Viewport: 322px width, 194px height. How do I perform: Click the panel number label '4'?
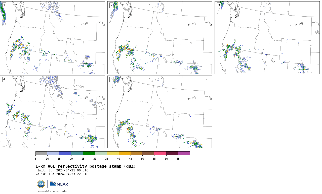pyautogui.click(x=4, y=79)
